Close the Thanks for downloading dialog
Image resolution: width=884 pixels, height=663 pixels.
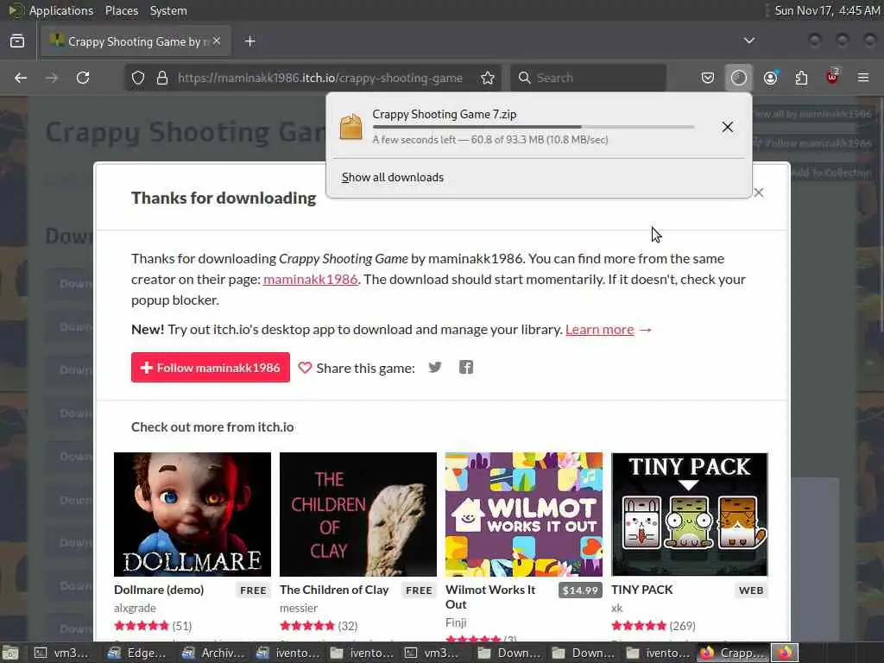click(x=759, y=193)
